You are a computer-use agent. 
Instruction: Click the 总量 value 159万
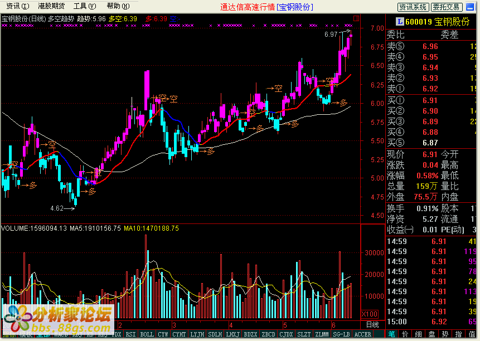426,186
